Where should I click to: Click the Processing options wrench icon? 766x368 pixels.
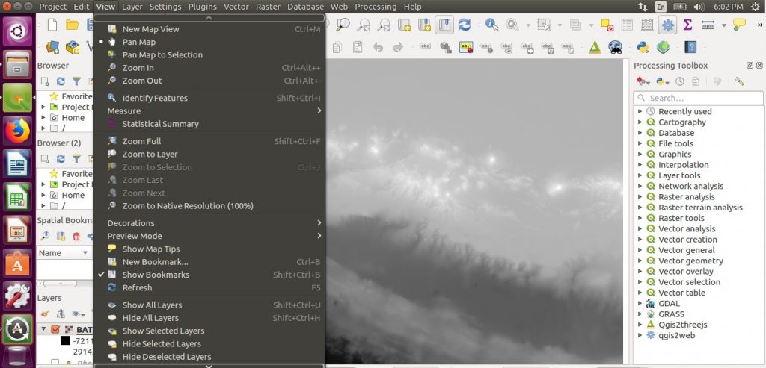point(739,81)
